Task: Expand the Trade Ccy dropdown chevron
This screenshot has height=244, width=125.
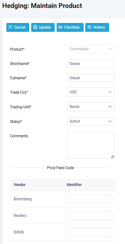Action: 110,92
